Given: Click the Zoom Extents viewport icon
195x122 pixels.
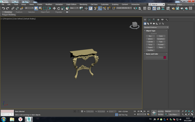Looking at the screenshot, I should 189,111.
